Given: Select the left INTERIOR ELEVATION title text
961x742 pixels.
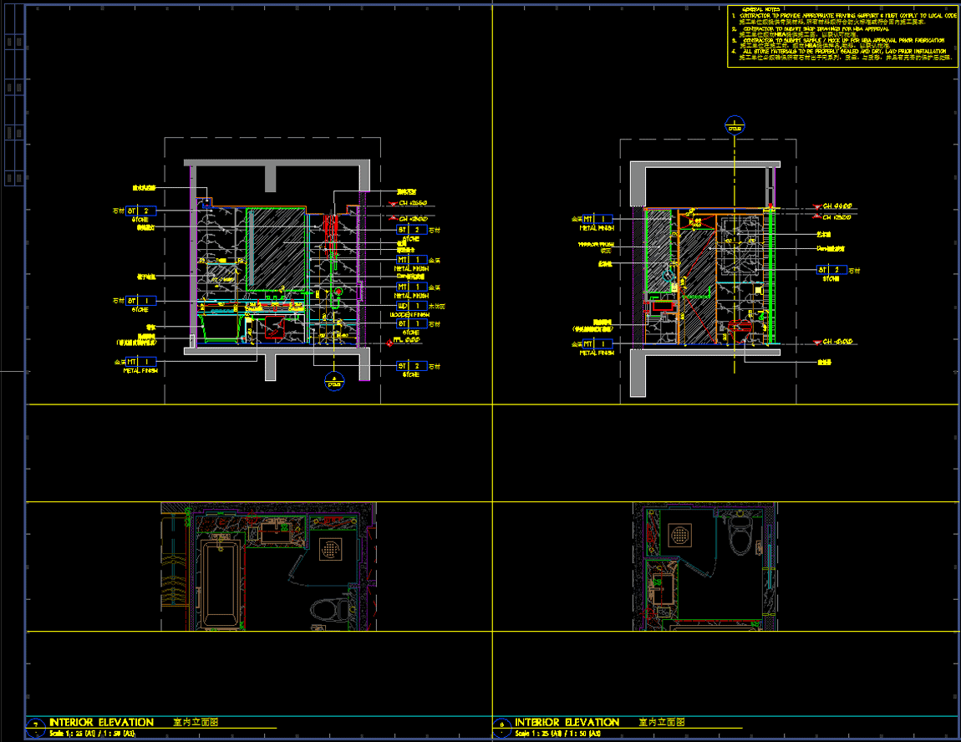Looking at the screenshot, I should click(x=101, y=722).
